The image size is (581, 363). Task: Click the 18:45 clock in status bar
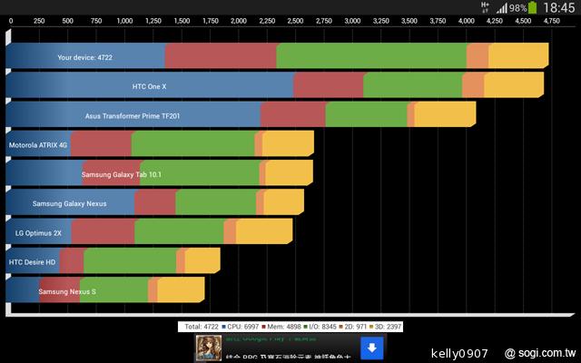point(559,8)
